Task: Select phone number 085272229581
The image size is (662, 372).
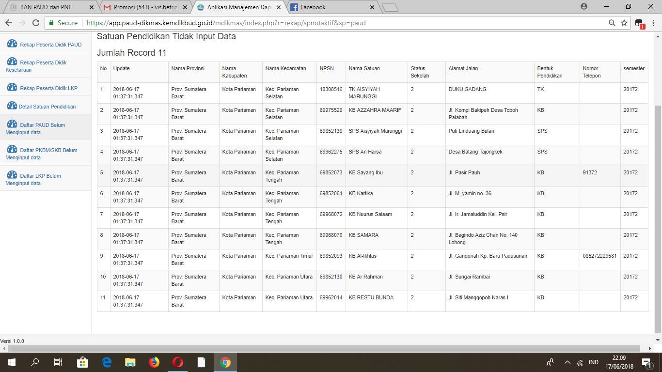Action: [599, 256]
